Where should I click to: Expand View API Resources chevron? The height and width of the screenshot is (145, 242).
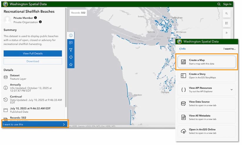[x=231, y=90]
